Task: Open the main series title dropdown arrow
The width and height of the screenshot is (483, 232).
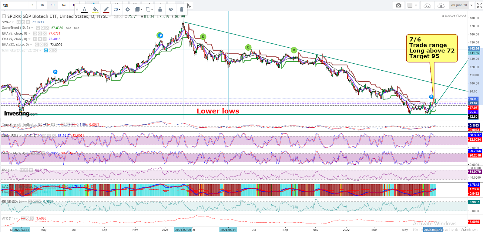Action: (x=110, y=16)
